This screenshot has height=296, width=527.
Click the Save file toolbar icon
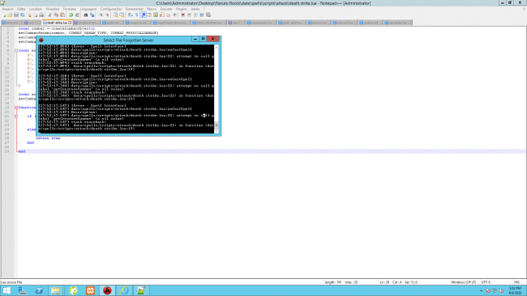[16, 15]
